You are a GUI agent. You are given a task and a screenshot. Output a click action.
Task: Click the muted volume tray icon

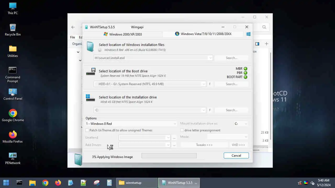(x=312, y=183)
